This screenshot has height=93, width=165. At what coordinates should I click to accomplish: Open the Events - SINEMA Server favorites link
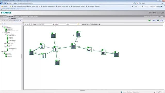(63, 6)
